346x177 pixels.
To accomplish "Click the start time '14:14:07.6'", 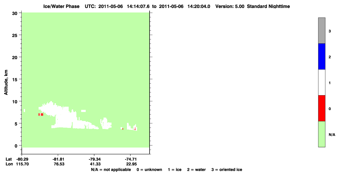I will [x=138, y=6].
